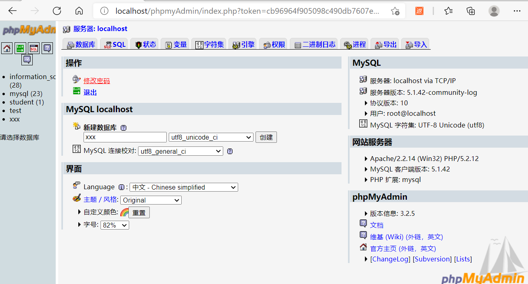Click info icon next to Language label
The width and height of the screenshot is (528, 284).
(x=122, y=187)
